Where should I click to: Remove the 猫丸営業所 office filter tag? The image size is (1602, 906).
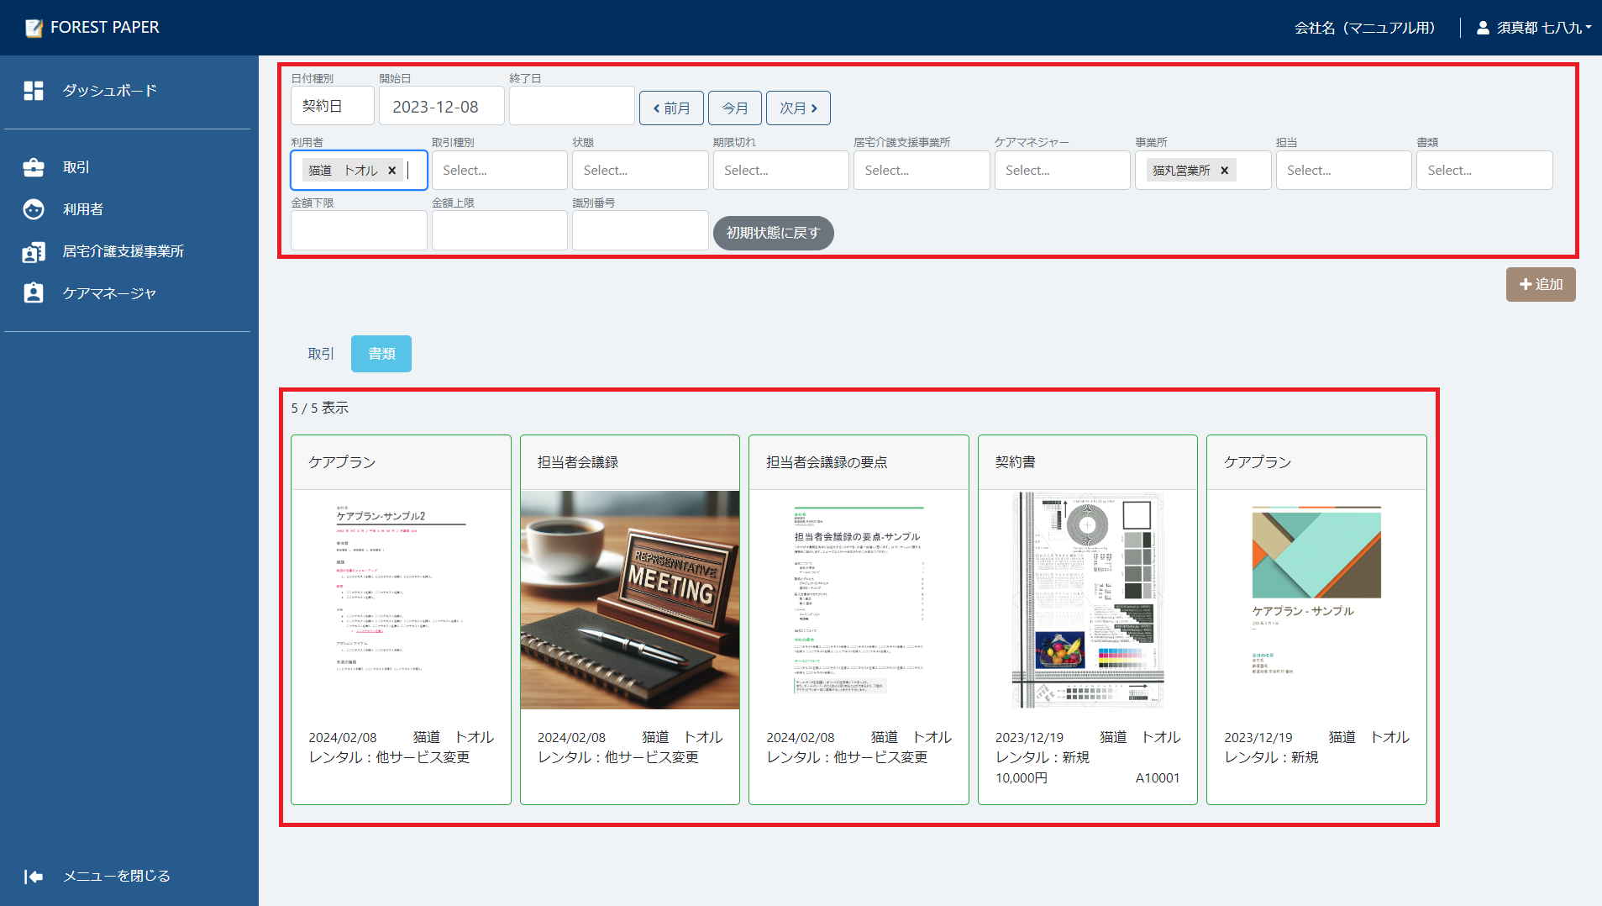click(1224, 171)
